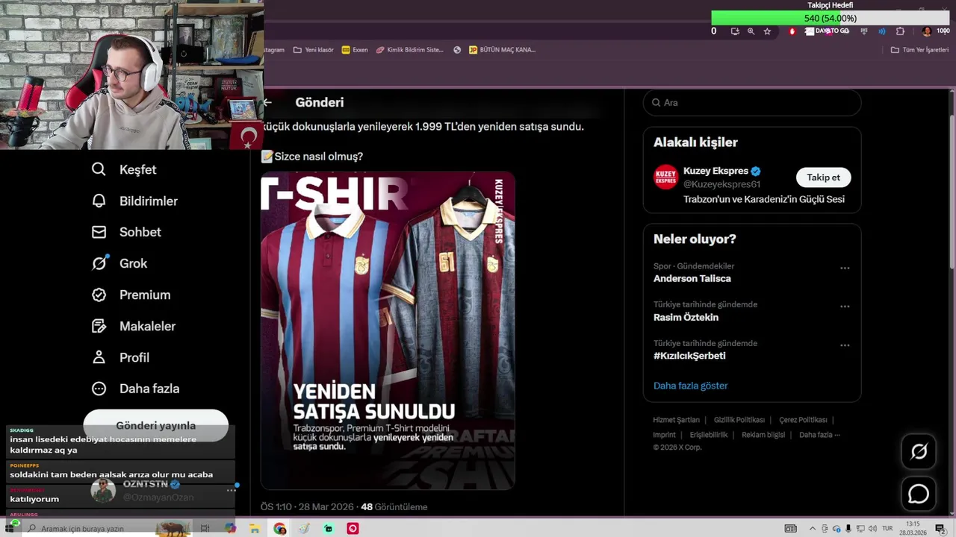
Task: Switch the TUR keyboard language indicator
Action: (887, 529)
